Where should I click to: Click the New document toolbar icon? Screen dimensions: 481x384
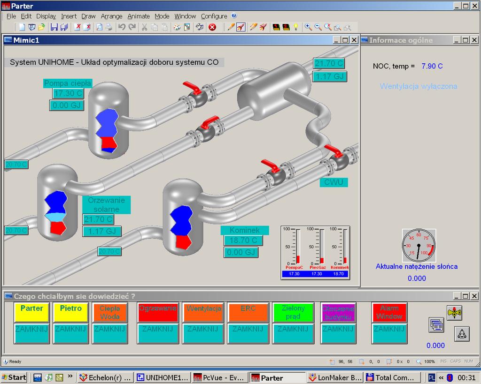click(x=22, y=27)
